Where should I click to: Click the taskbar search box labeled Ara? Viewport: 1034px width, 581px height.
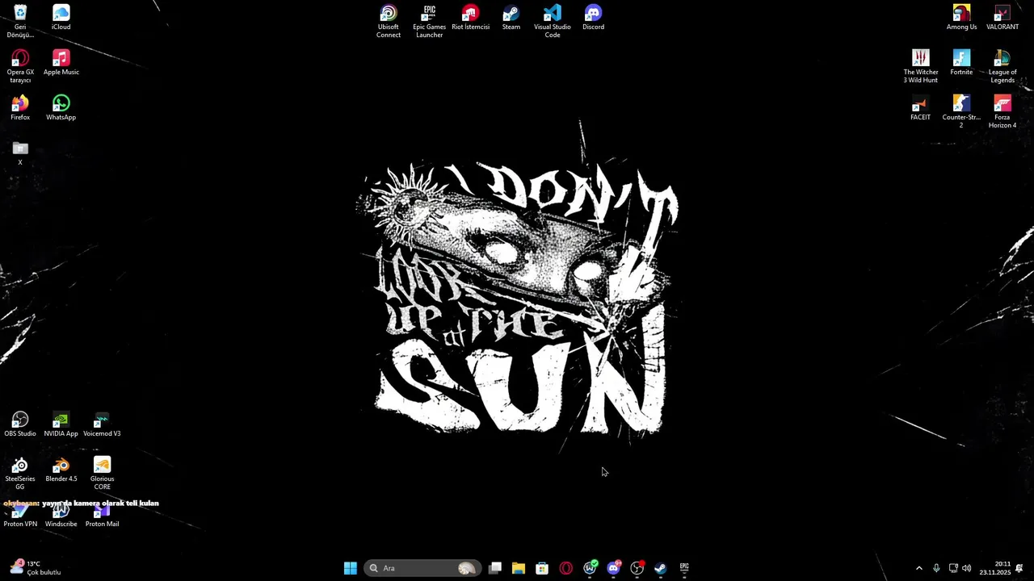[x=422, y=568]
